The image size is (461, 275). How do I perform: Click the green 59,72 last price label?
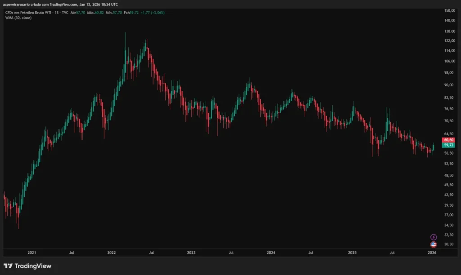pos(447,146)
